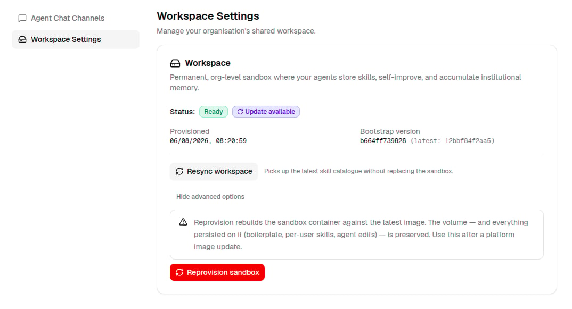
Task: Click the Reprovision rebuilds the sandbox notice text
Action: click(361, 235)
